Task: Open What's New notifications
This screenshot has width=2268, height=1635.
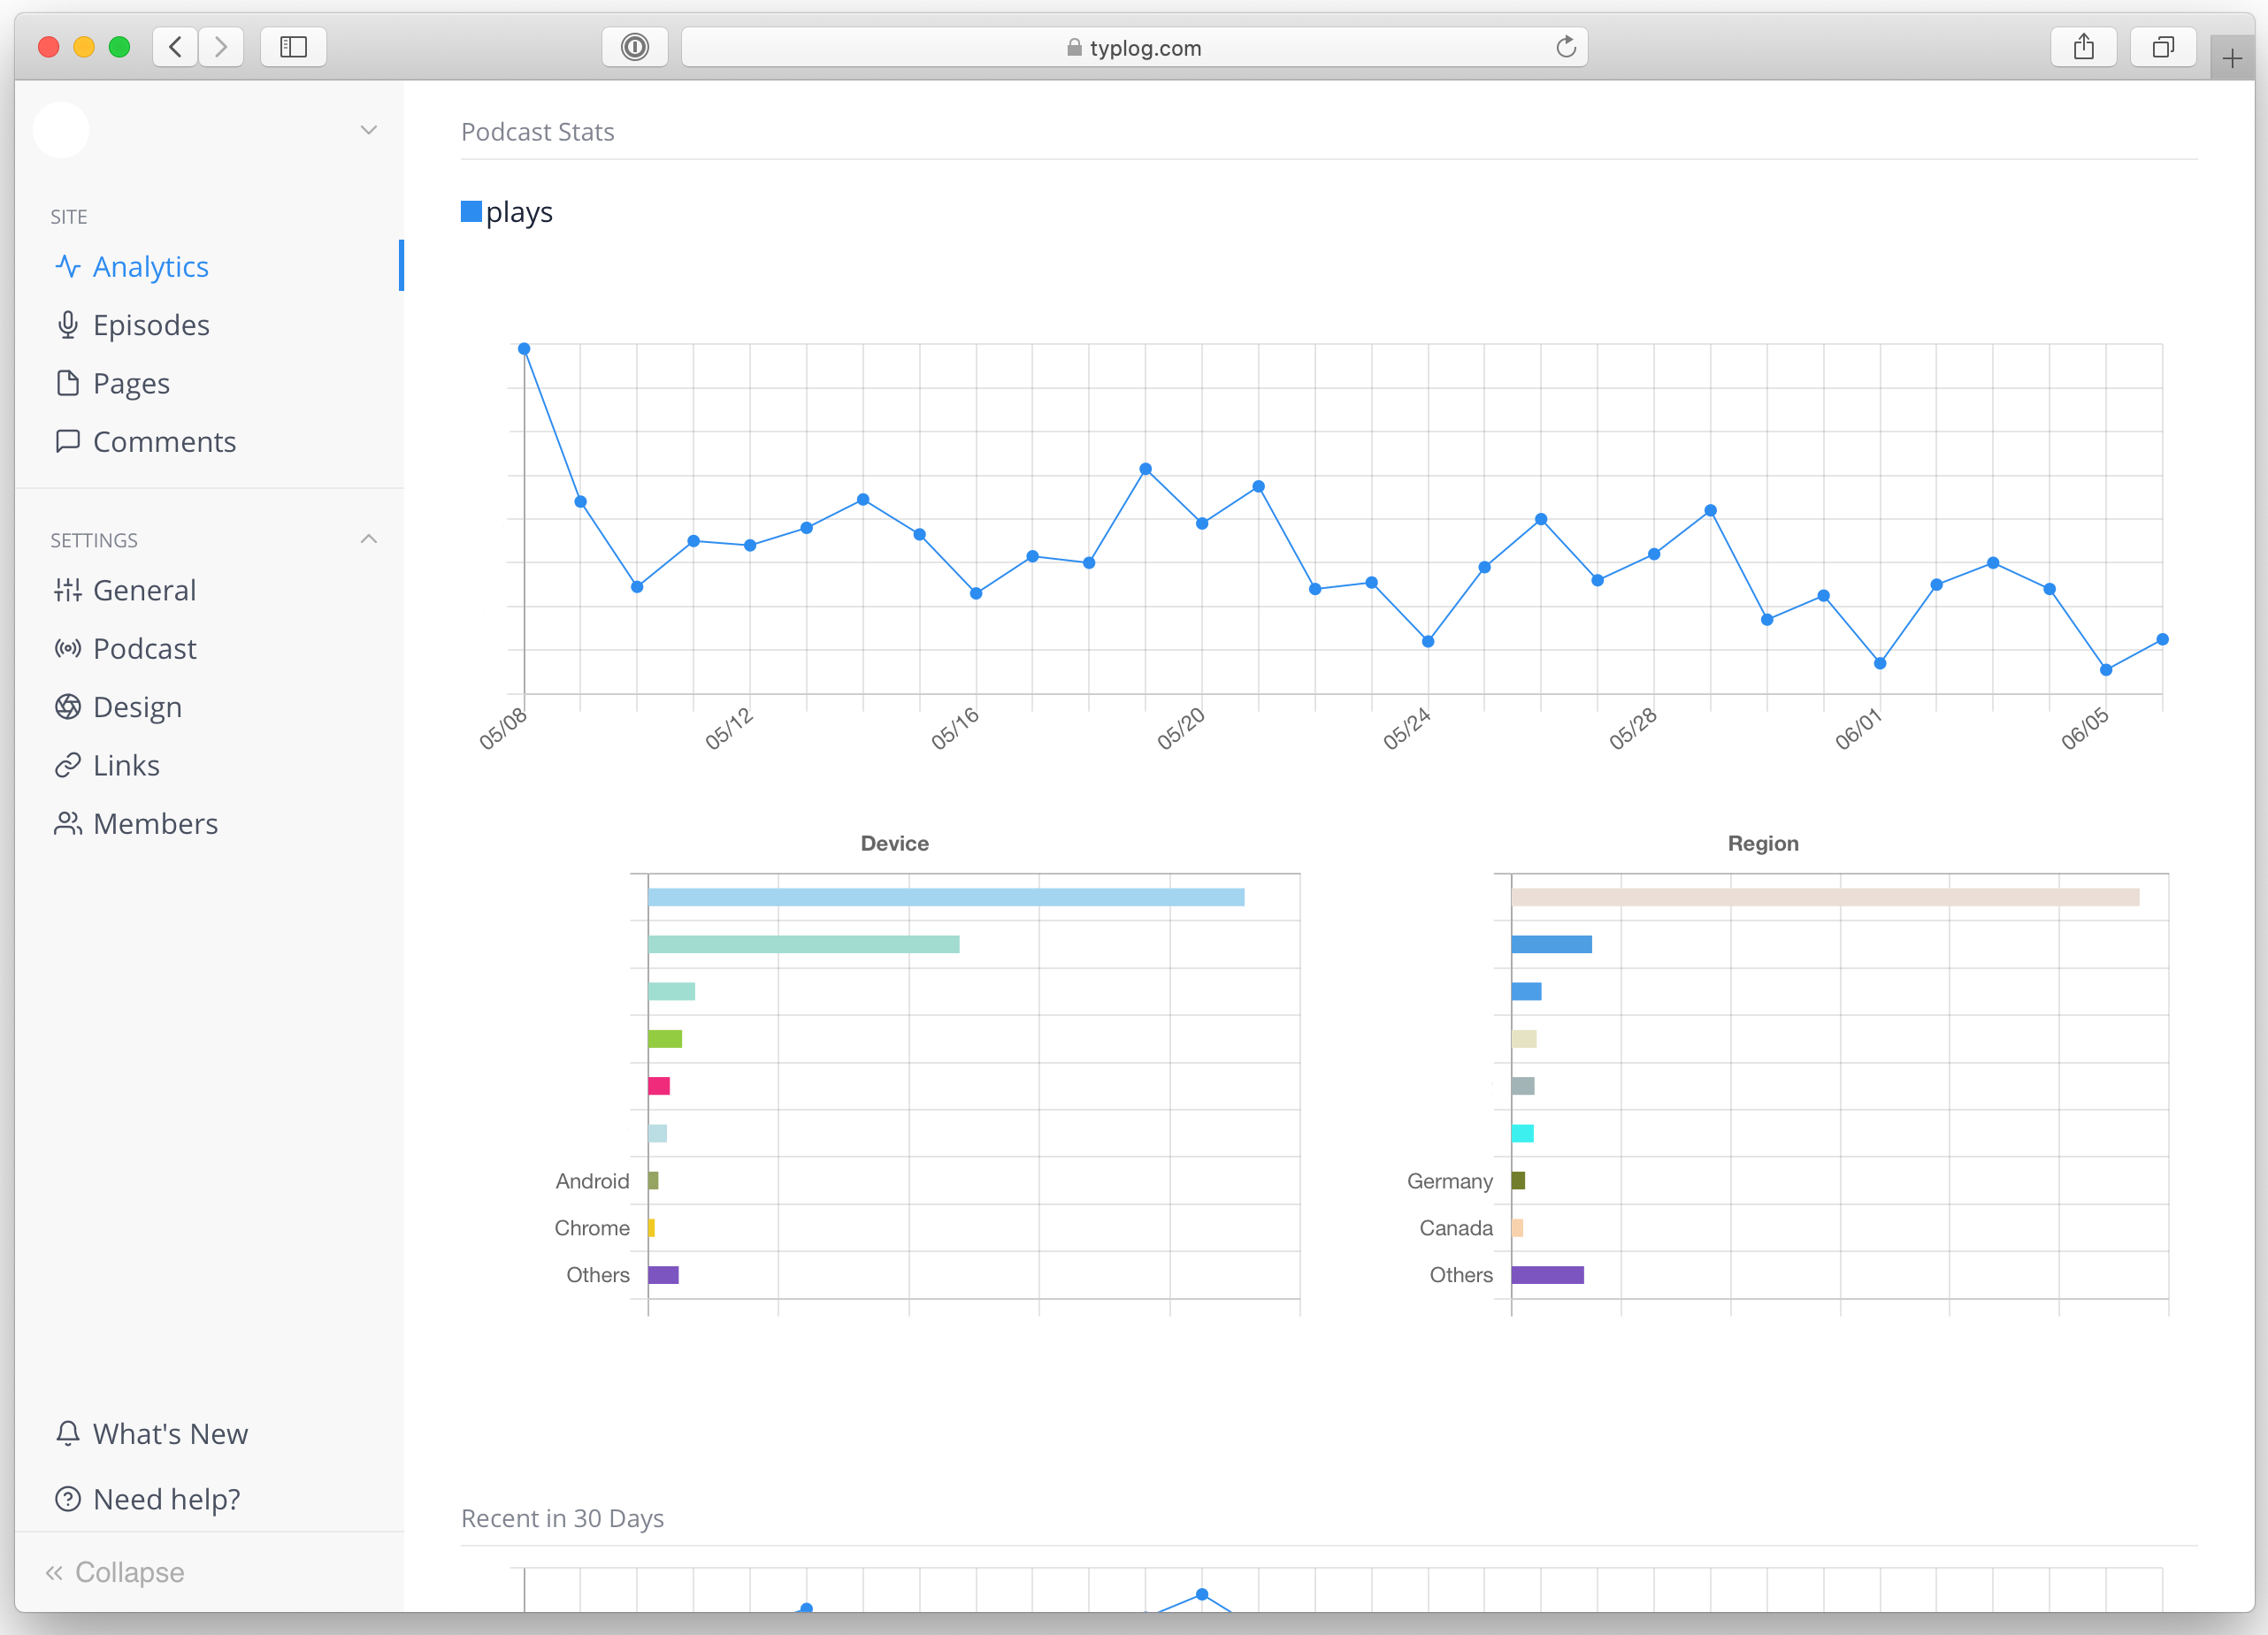Action: point(209,1433)
